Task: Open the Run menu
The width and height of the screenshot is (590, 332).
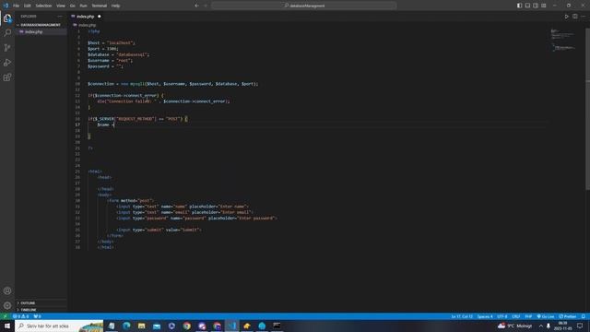Action: click(83, 6)
